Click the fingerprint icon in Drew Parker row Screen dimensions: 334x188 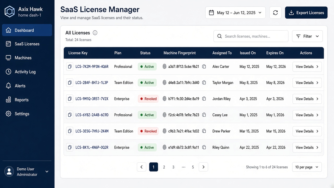(164, 131)
